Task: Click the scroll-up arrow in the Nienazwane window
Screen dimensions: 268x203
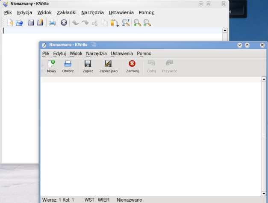Action: click(264, 79)
